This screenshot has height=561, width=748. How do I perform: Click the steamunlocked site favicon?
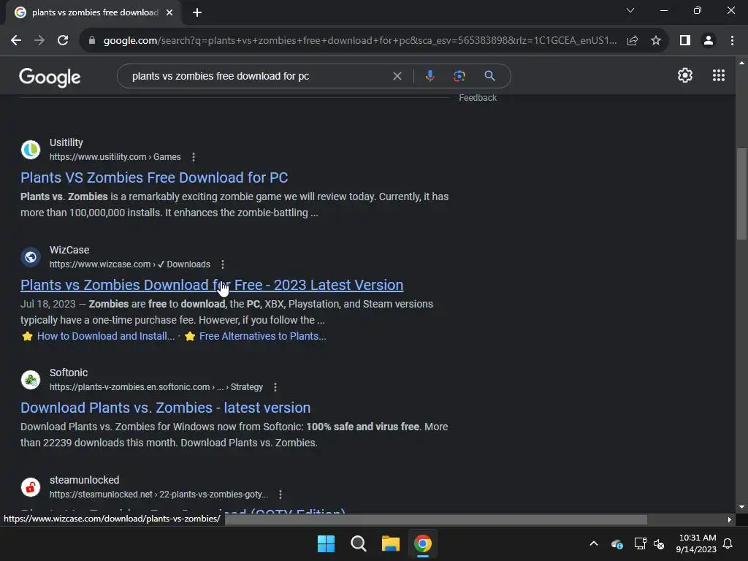tap(31, 487)
